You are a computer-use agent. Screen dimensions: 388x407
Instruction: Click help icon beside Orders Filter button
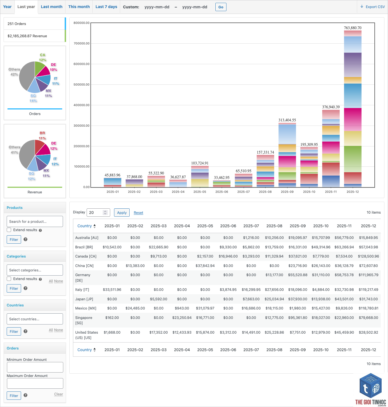[26, 395]
